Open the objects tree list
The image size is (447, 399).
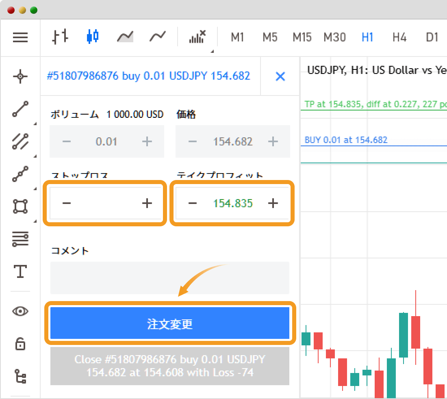point(20,376)
